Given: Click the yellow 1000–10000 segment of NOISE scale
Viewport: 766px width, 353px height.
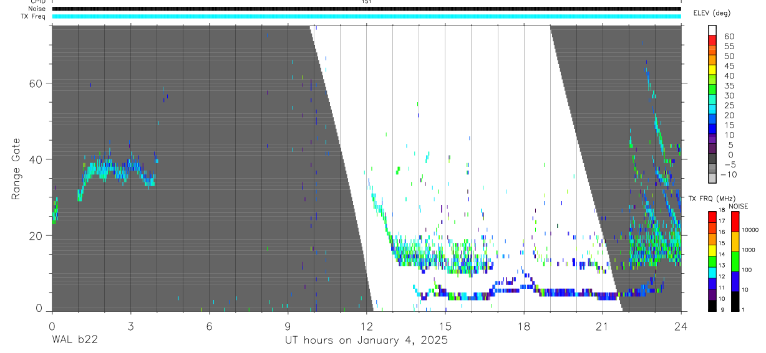Looking at the screenshot, I should click(x=735, y=240).
